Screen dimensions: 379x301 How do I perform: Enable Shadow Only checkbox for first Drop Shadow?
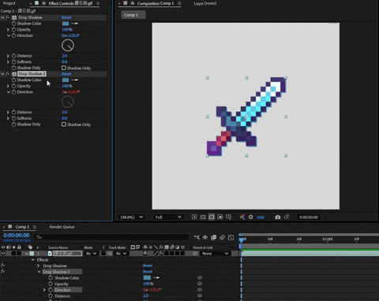point(64,68)
